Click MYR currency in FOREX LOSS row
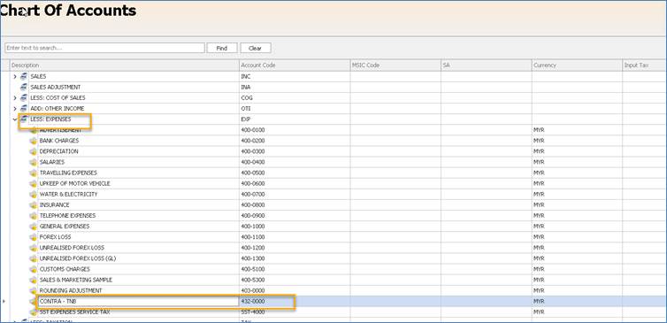 539,237
